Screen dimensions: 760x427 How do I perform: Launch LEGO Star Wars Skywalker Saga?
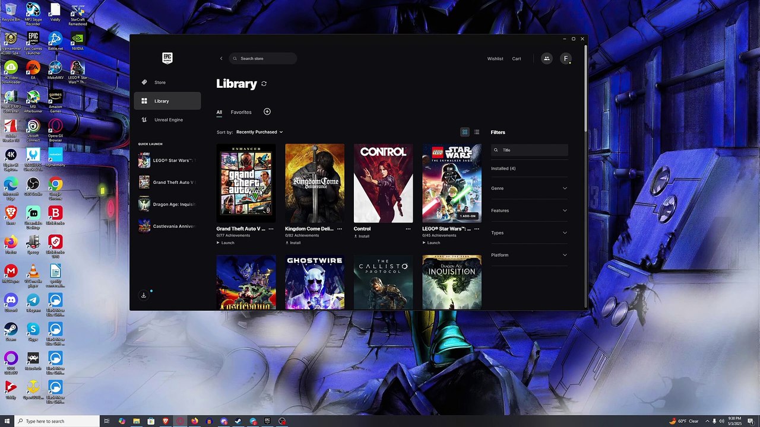pos(432,243)
